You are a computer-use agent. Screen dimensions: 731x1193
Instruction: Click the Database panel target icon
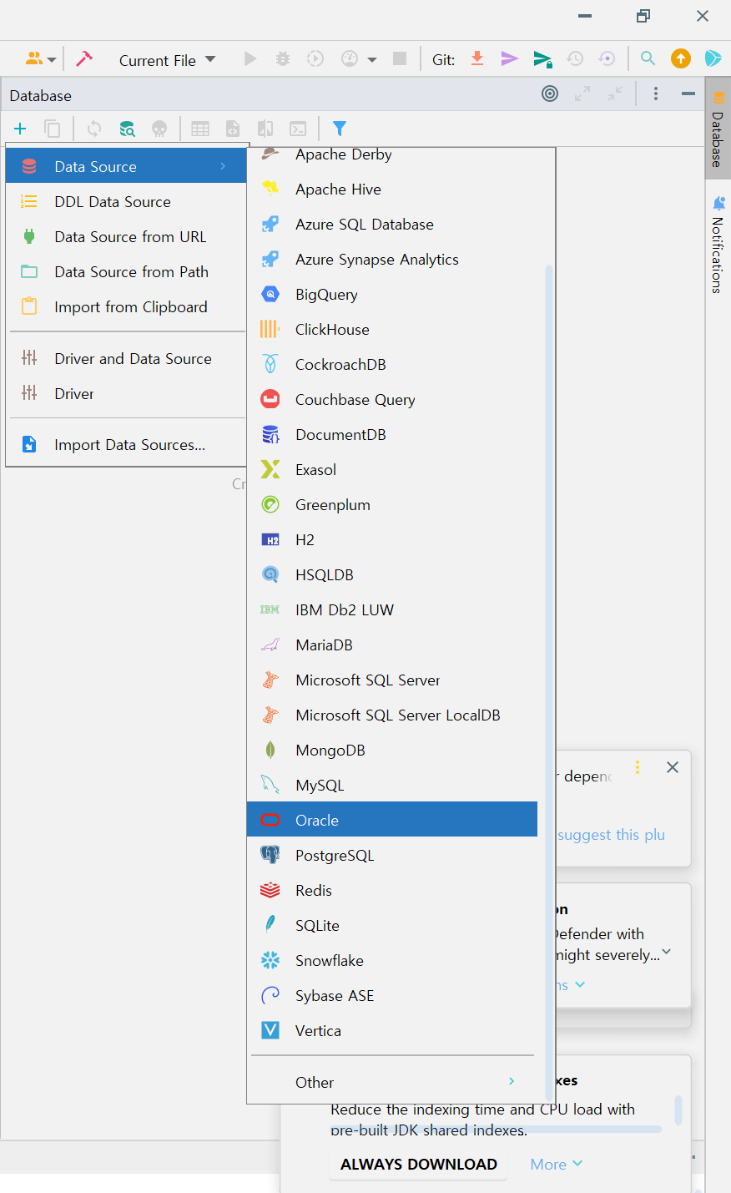550,94
